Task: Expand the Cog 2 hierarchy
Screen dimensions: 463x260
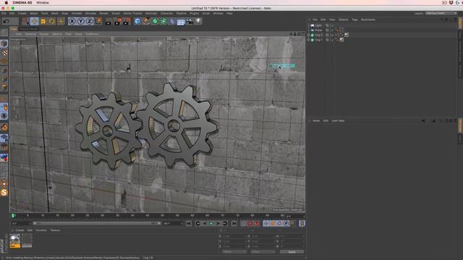Action: tap(309, 35)
